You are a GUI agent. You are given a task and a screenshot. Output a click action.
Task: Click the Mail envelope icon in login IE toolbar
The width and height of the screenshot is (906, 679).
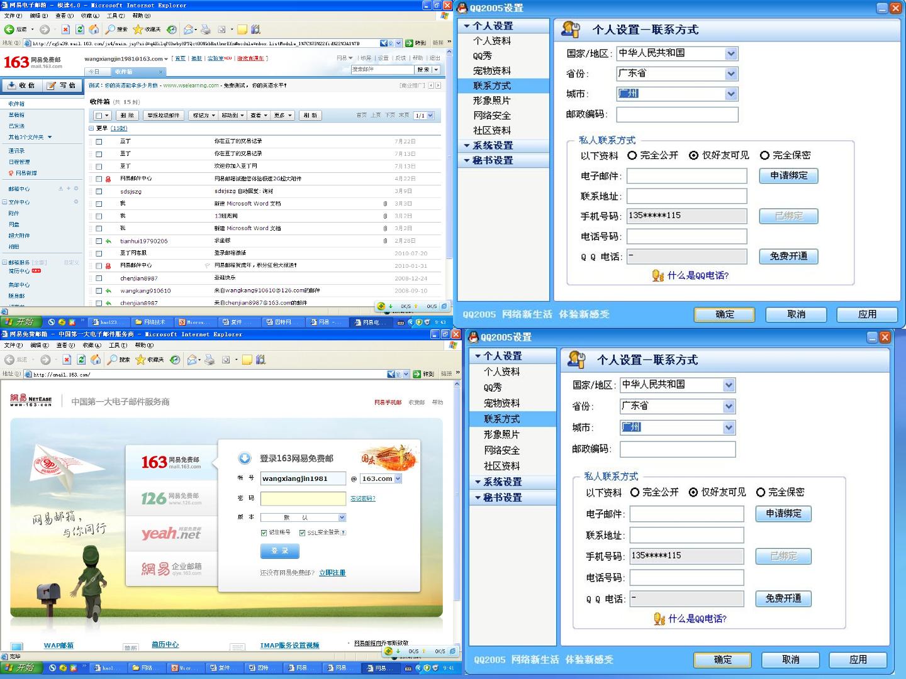tap(193, 360)
